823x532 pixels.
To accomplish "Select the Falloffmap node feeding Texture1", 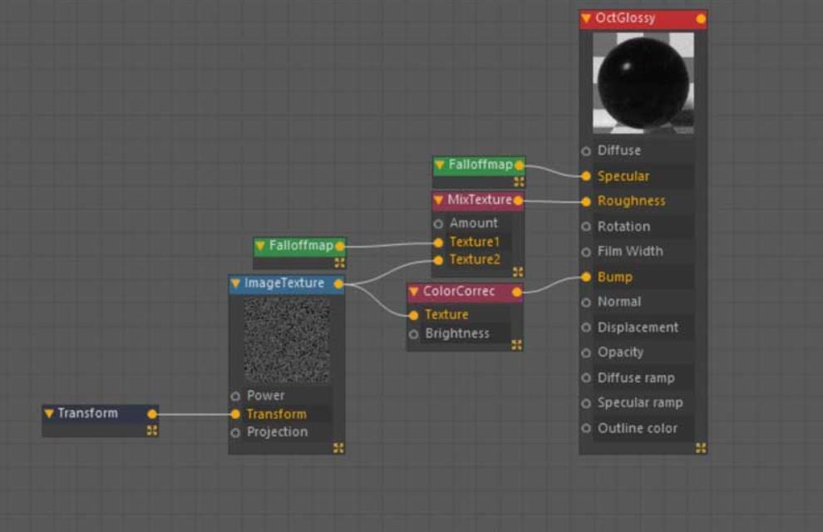I will [x=300, y=246].
